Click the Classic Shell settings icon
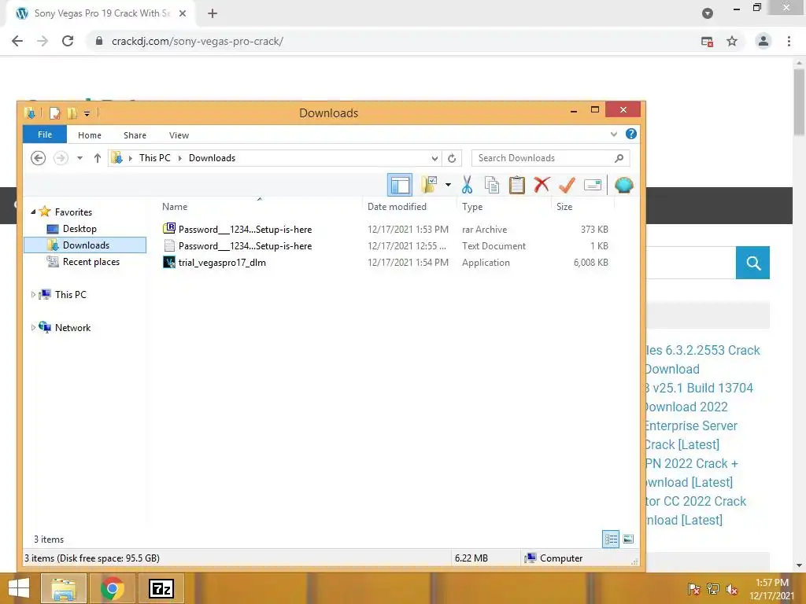 click(x=623, y=185)
